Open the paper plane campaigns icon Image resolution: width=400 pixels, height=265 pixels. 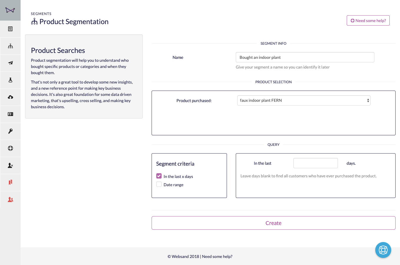tap(10, 63)
